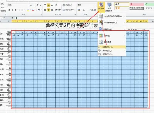The height and width of the screenshot is (113, 154).
Task: Click the Wrap Text (自动换行) button
Action: 68,5
